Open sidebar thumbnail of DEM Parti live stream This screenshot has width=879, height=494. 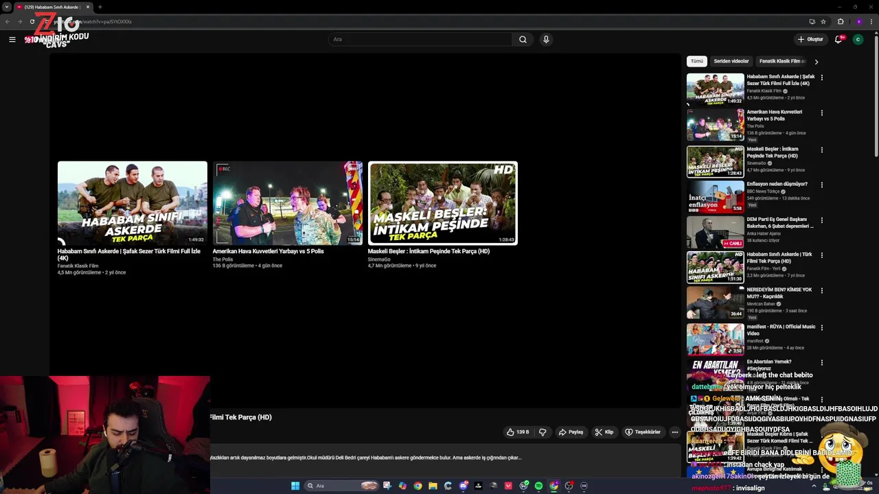[x=716, y=233]
